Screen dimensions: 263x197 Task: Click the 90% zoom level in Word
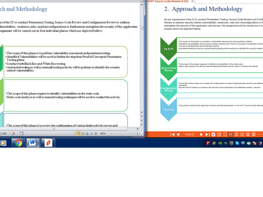point(103,133)
